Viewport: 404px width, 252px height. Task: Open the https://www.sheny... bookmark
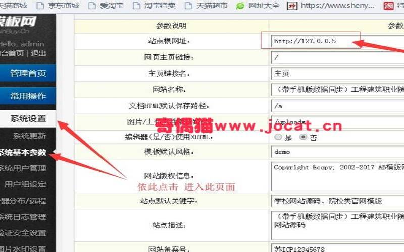point(331,5)
